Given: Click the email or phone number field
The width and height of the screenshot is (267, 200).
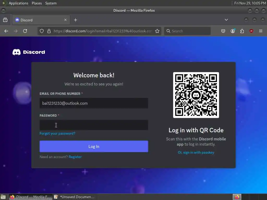Looking at the screenshot, I should pyautogui.click(x=94, y=103).
